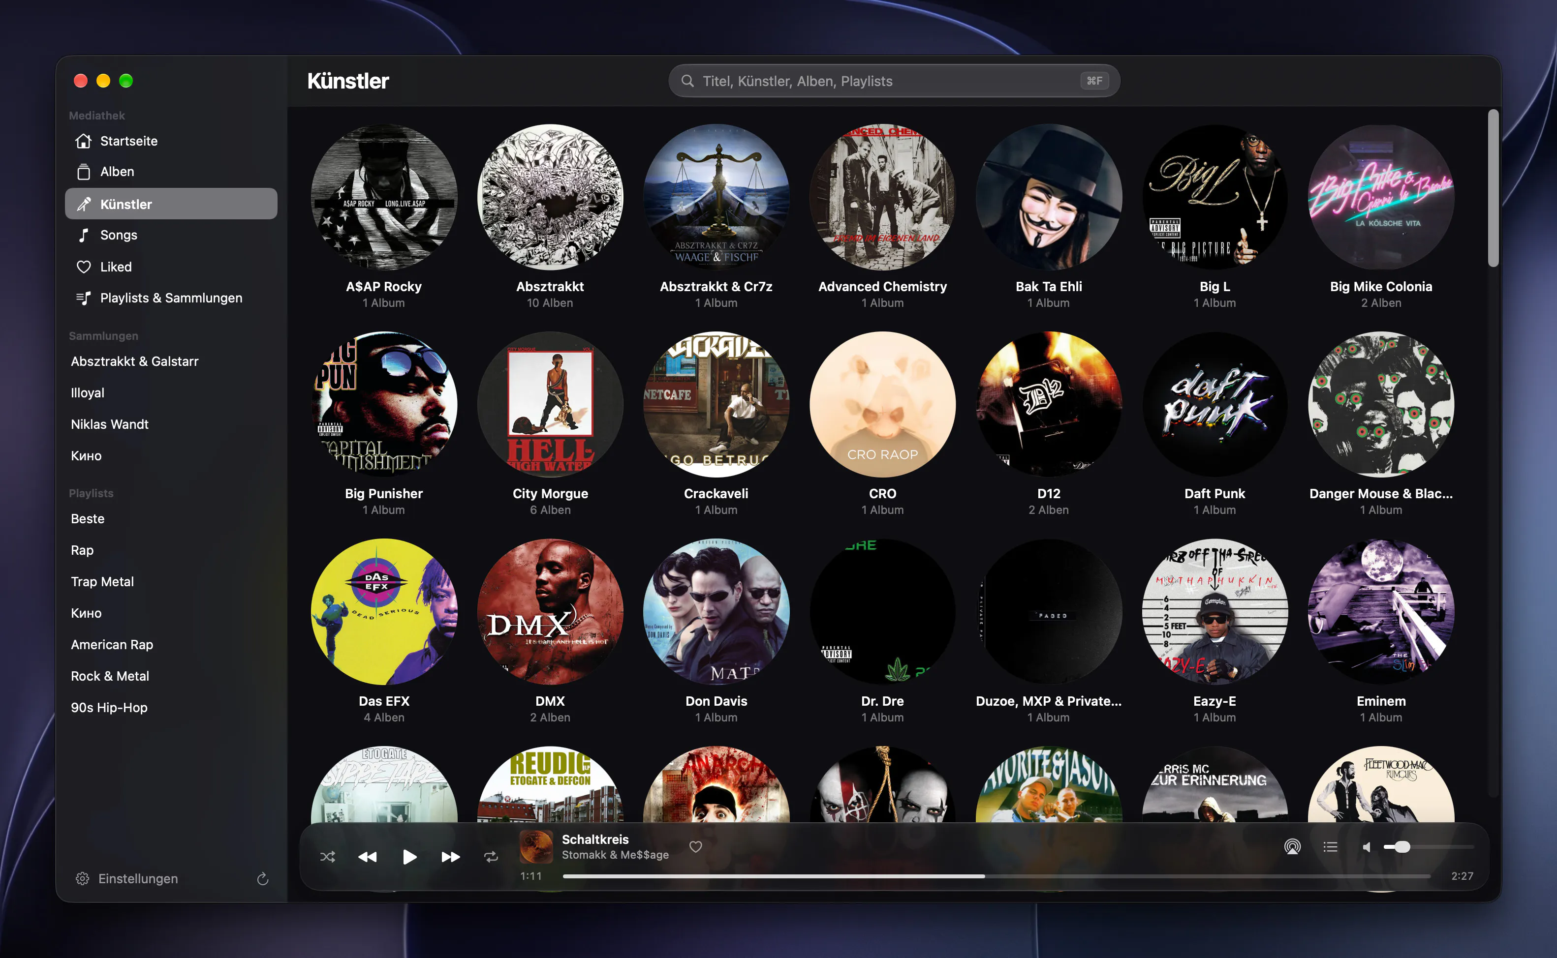
Task: Open the Big L artist
Action: click(1214, 197)
